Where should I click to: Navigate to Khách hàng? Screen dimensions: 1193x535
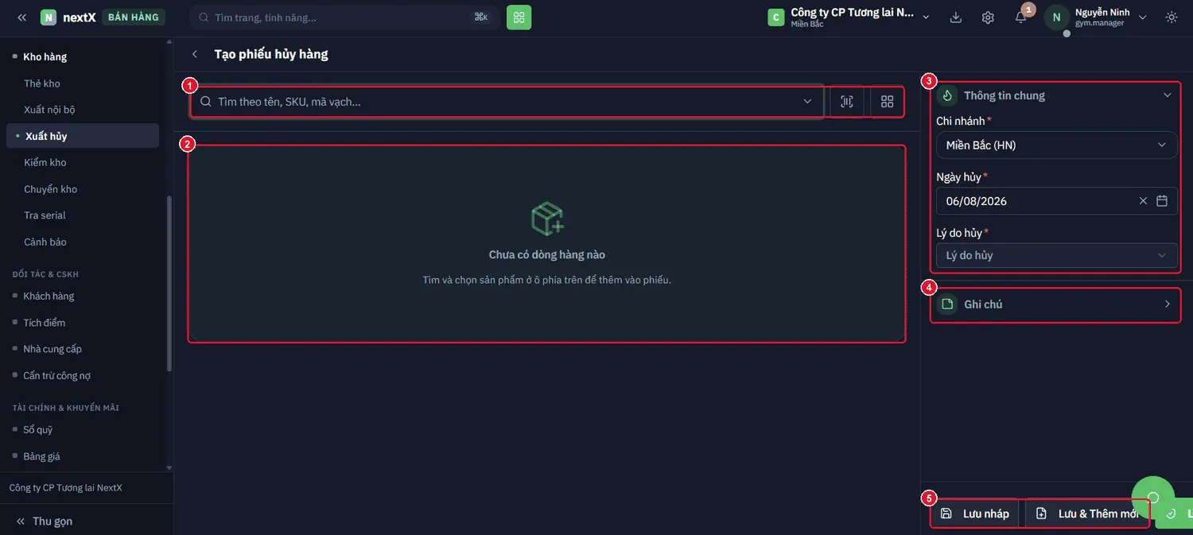pyautogui.click(x=49, y=296)
